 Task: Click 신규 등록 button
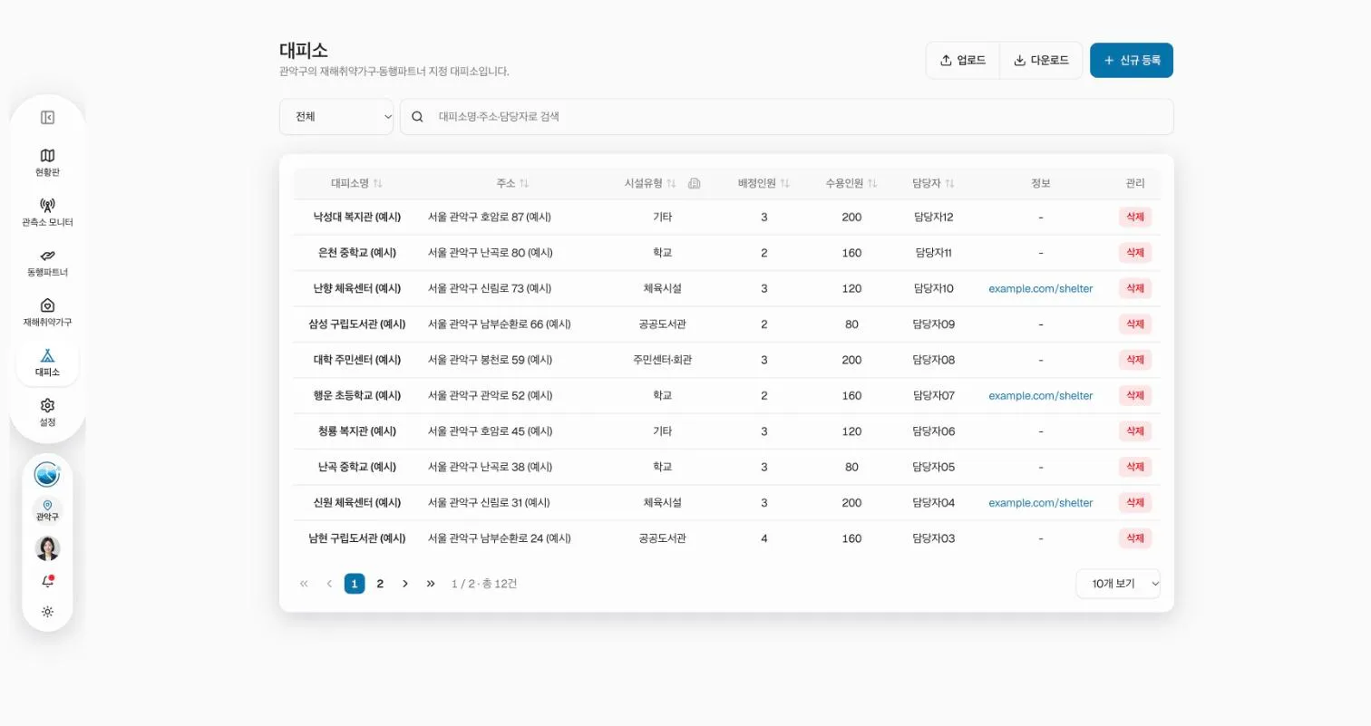tap(1132, 61)
